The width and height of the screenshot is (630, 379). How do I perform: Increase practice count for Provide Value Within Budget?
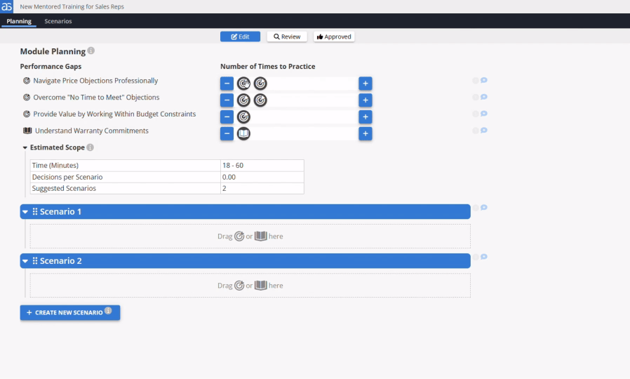click(x=366, y=117)
